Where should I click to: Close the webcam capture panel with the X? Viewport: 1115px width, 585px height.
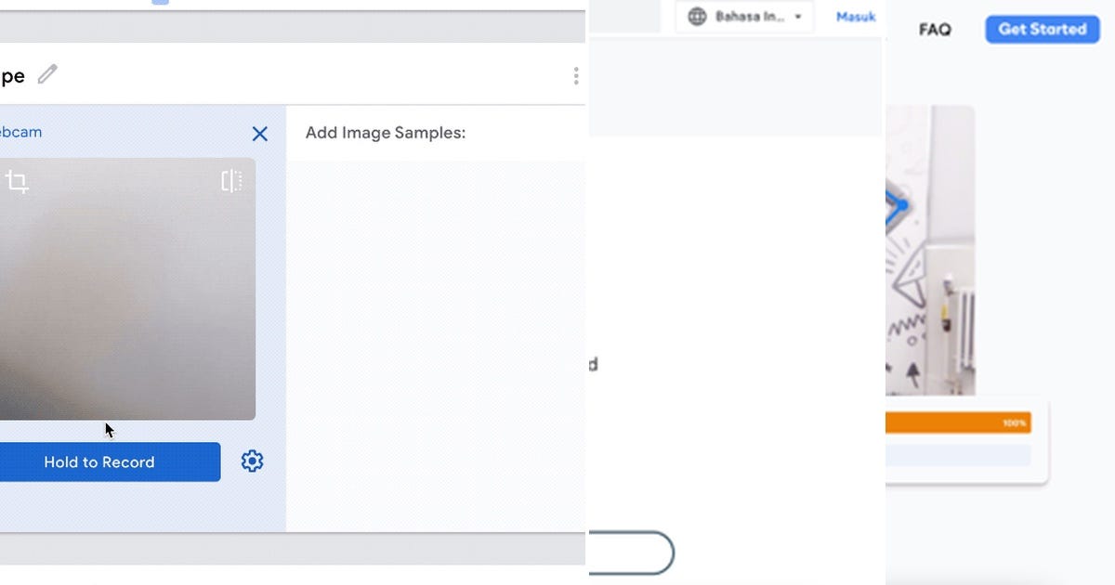tap(259, 134)
